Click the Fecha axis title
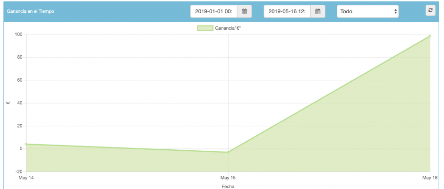 [228, 187]
